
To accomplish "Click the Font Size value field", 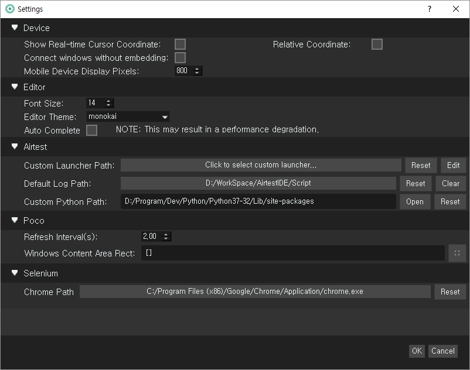I will coord(96,103).
